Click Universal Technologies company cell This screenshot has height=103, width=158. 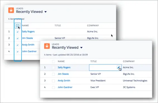pyautogui.click(x=135, y=81)
